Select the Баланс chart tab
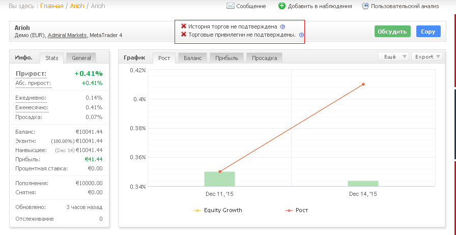 (x=192, y=58)
